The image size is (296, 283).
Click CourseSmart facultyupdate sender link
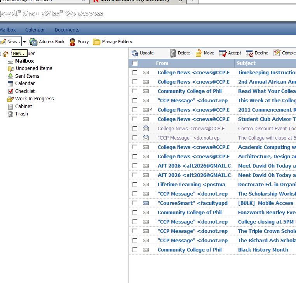click(193, 203)
